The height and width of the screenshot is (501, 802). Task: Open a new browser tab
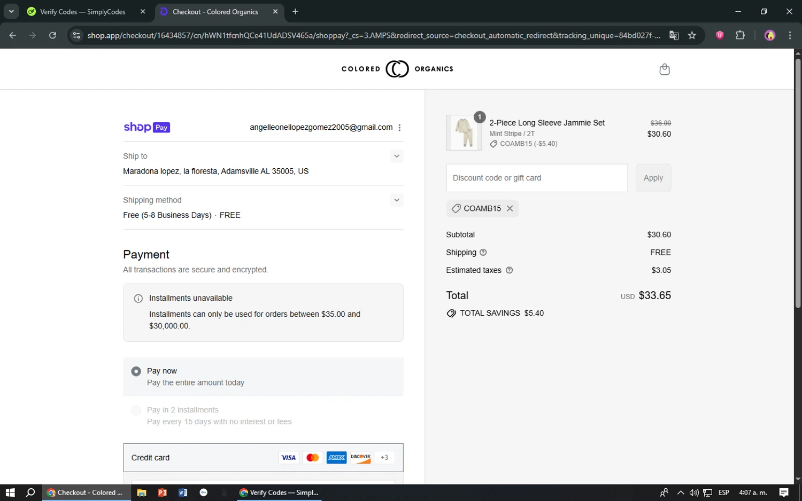(295, 12)
